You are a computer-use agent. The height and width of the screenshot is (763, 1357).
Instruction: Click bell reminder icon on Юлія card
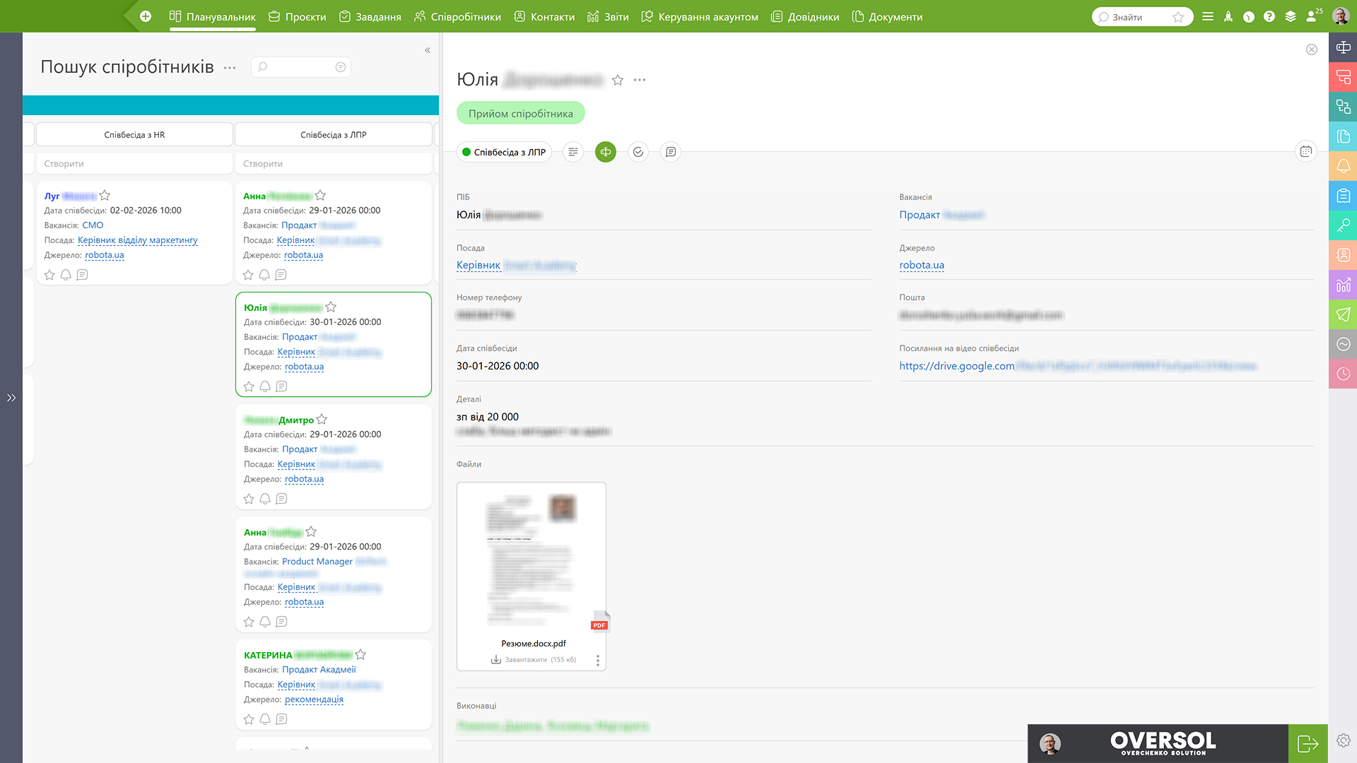pyautogui.click(x=265, y=386)
